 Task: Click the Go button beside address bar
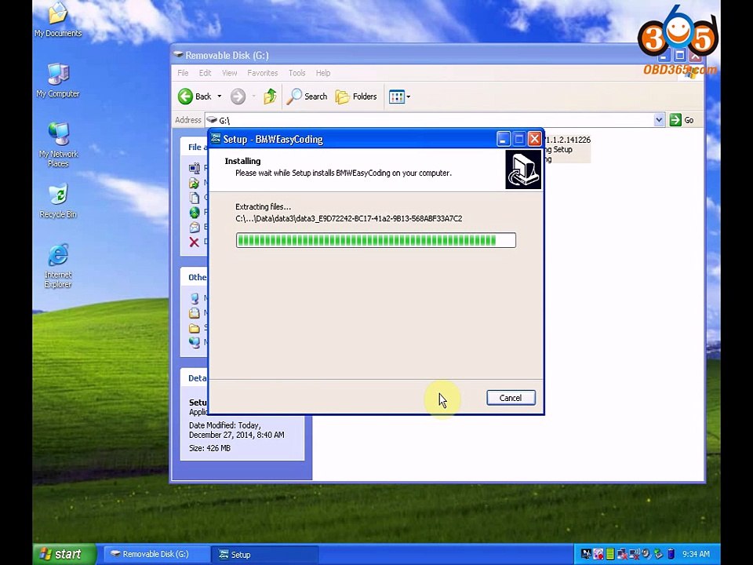pos(682,120)
